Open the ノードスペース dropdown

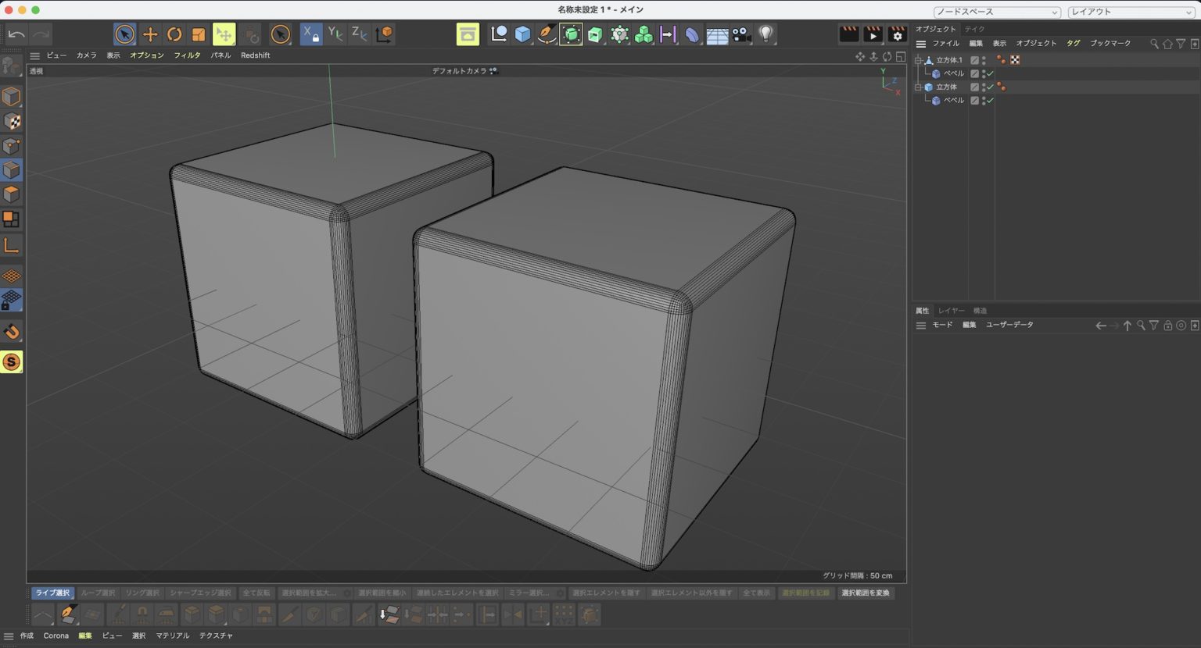(997, 12)
